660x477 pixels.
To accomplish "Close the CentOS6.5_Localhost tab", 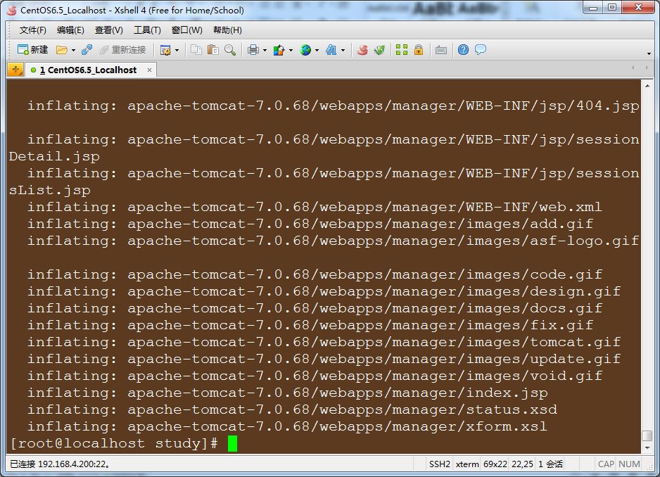I will (x=149, y=70).
